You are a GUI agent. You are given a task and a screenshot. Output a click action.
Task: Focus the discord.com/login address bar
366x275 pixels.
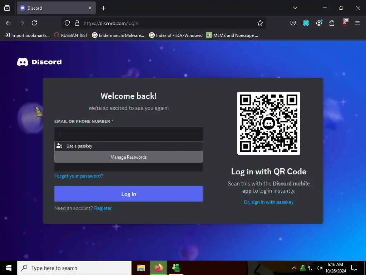pos(163,23)
